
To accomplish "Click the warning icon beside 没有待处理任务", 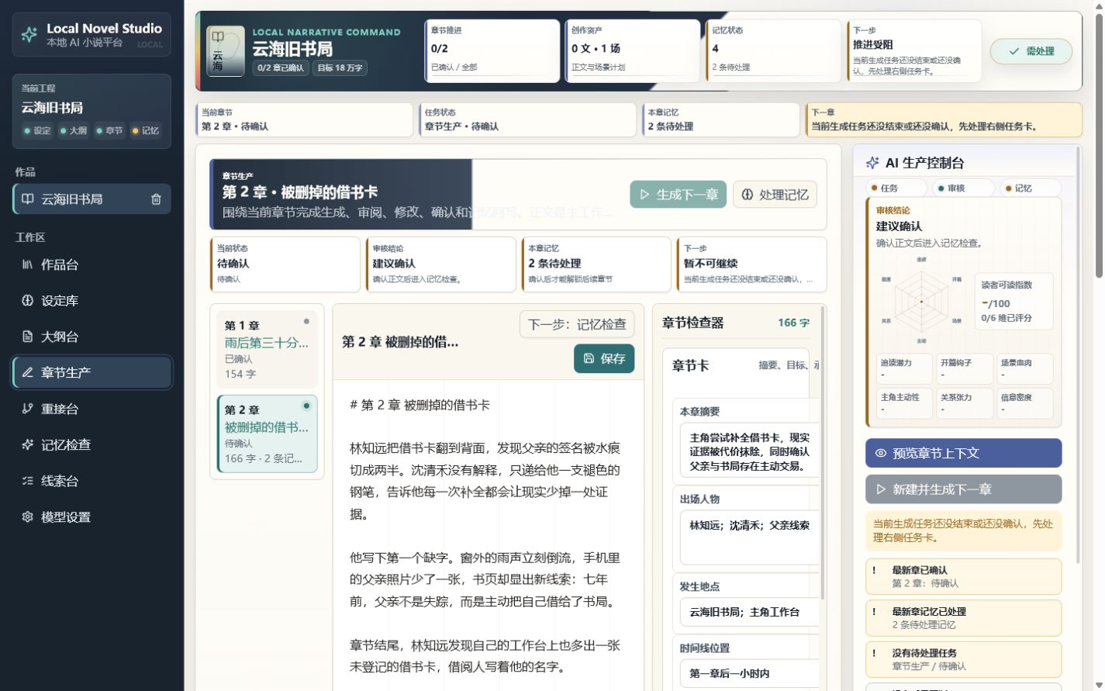I will click(x=874, y=653).
